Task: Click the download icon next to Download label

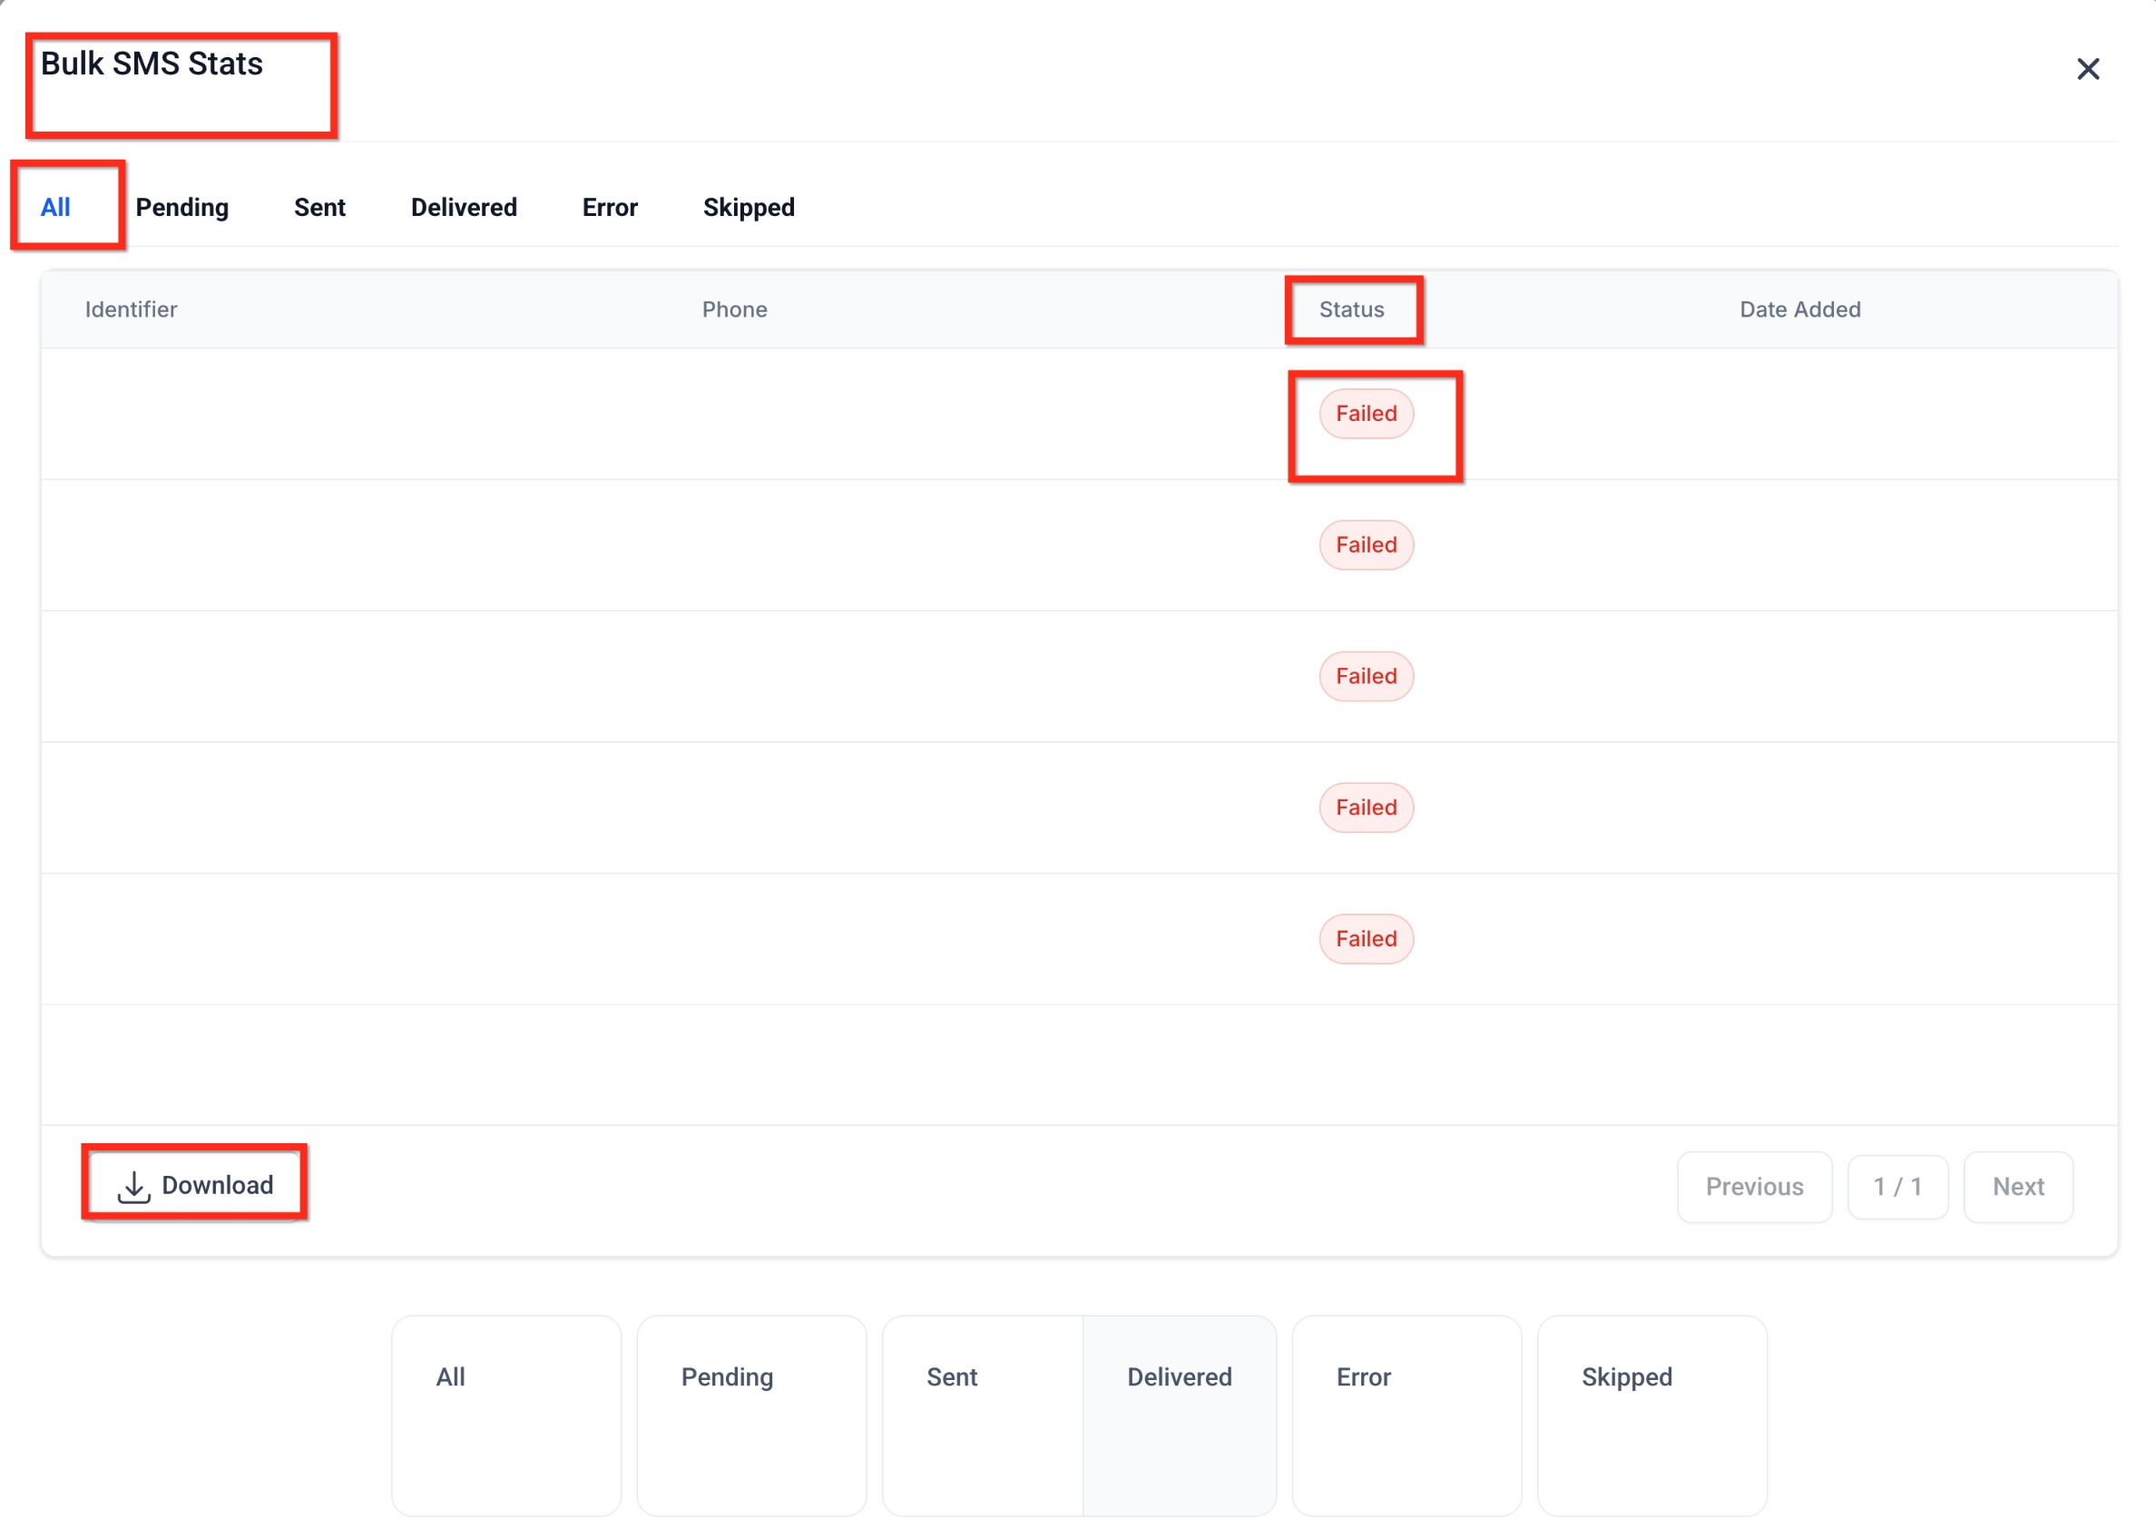Action: (132, 1185)
